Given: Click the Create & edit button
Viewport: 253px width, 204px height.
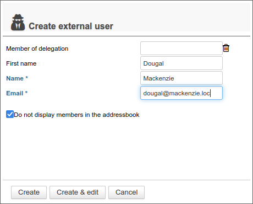Looking at the screenshot, I should 78,192.
